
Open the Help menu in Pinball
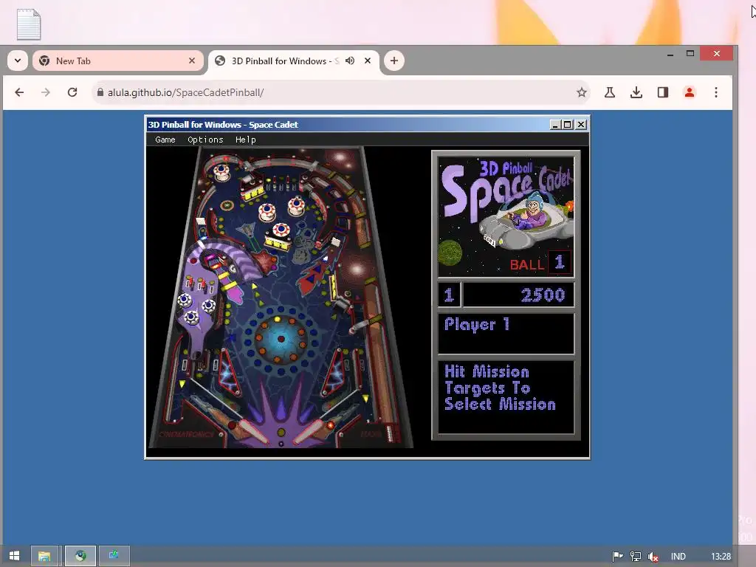pyautogui.click(x=245, y=140)
